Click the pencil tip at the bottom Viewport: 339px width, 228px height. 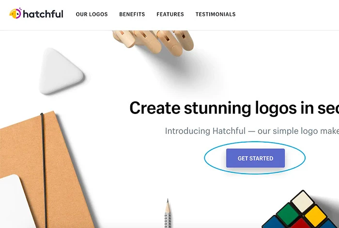[168, 206]
